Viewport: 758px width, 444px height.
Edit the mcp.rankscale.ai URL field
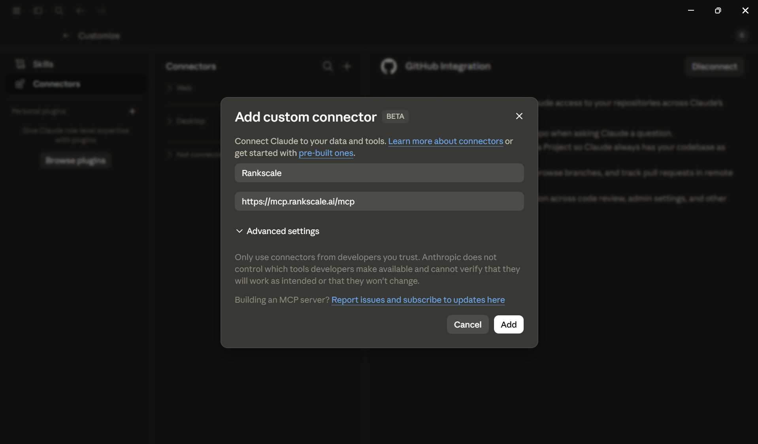point(379,201)
